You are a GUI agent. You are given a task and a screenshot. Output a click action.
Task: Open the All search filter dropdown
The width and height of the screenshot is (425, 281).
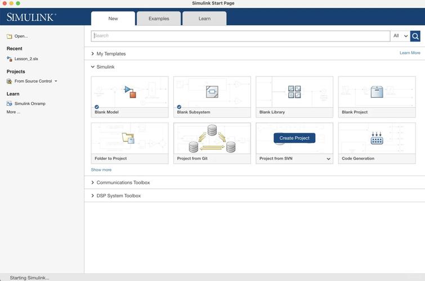click(400, 36)
